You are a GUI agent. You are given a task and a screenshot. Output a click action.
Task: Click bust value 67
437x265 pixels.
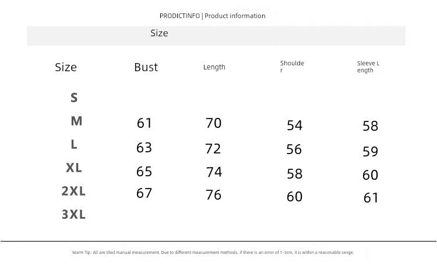[144, 193]
